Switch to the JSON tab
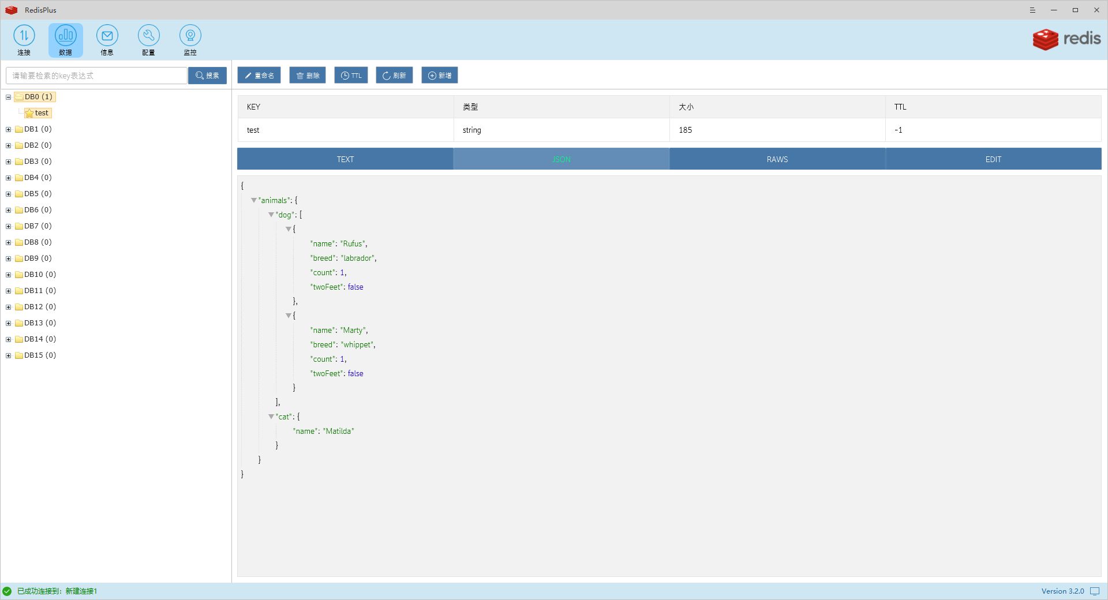Screen dimensions: 1108x600 [x=562, y=159]
